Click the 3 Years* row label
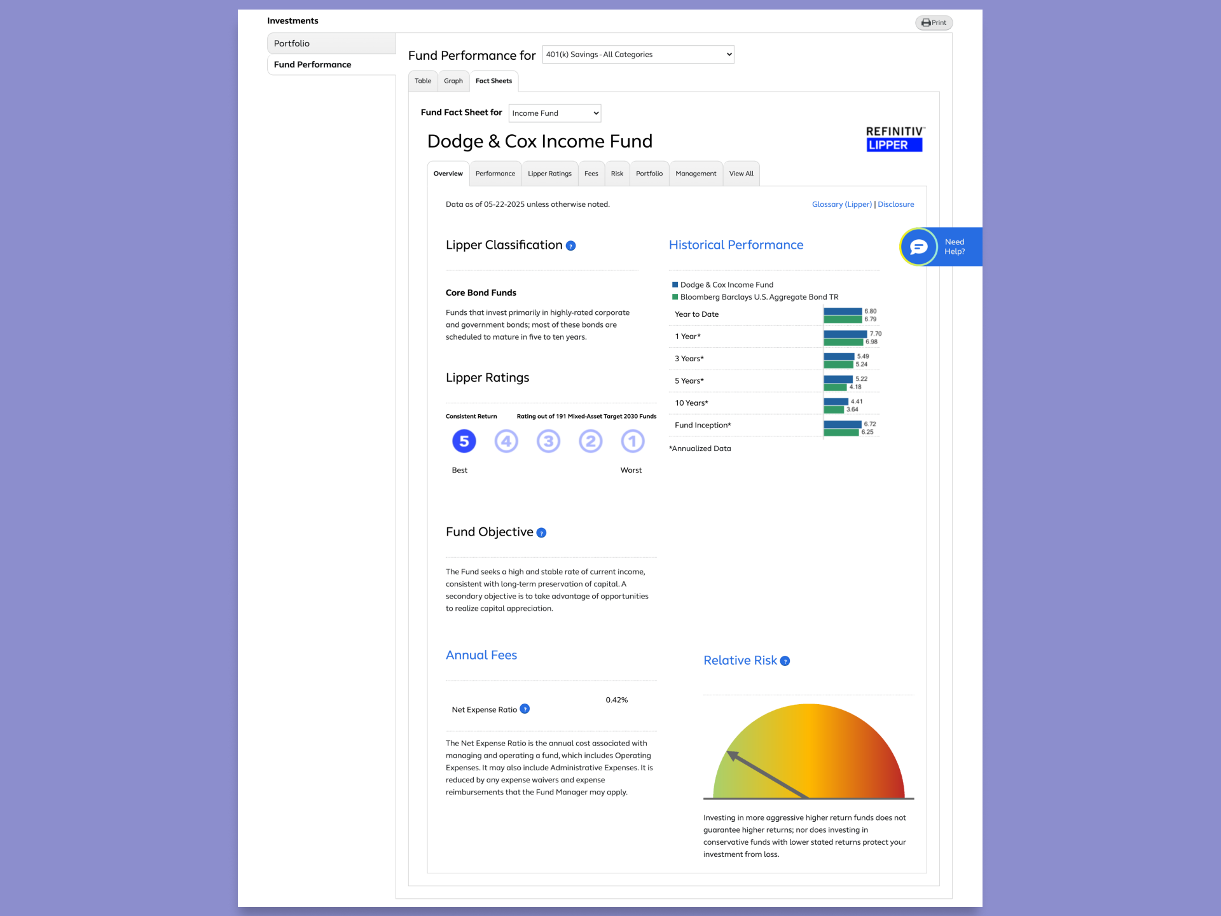The height and width of the screenshot is (916, 1221). 689,359
